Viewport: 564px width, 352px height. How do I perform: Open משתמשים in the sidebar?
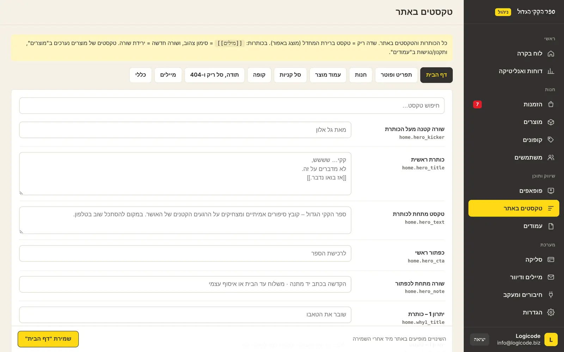(514, 157)
